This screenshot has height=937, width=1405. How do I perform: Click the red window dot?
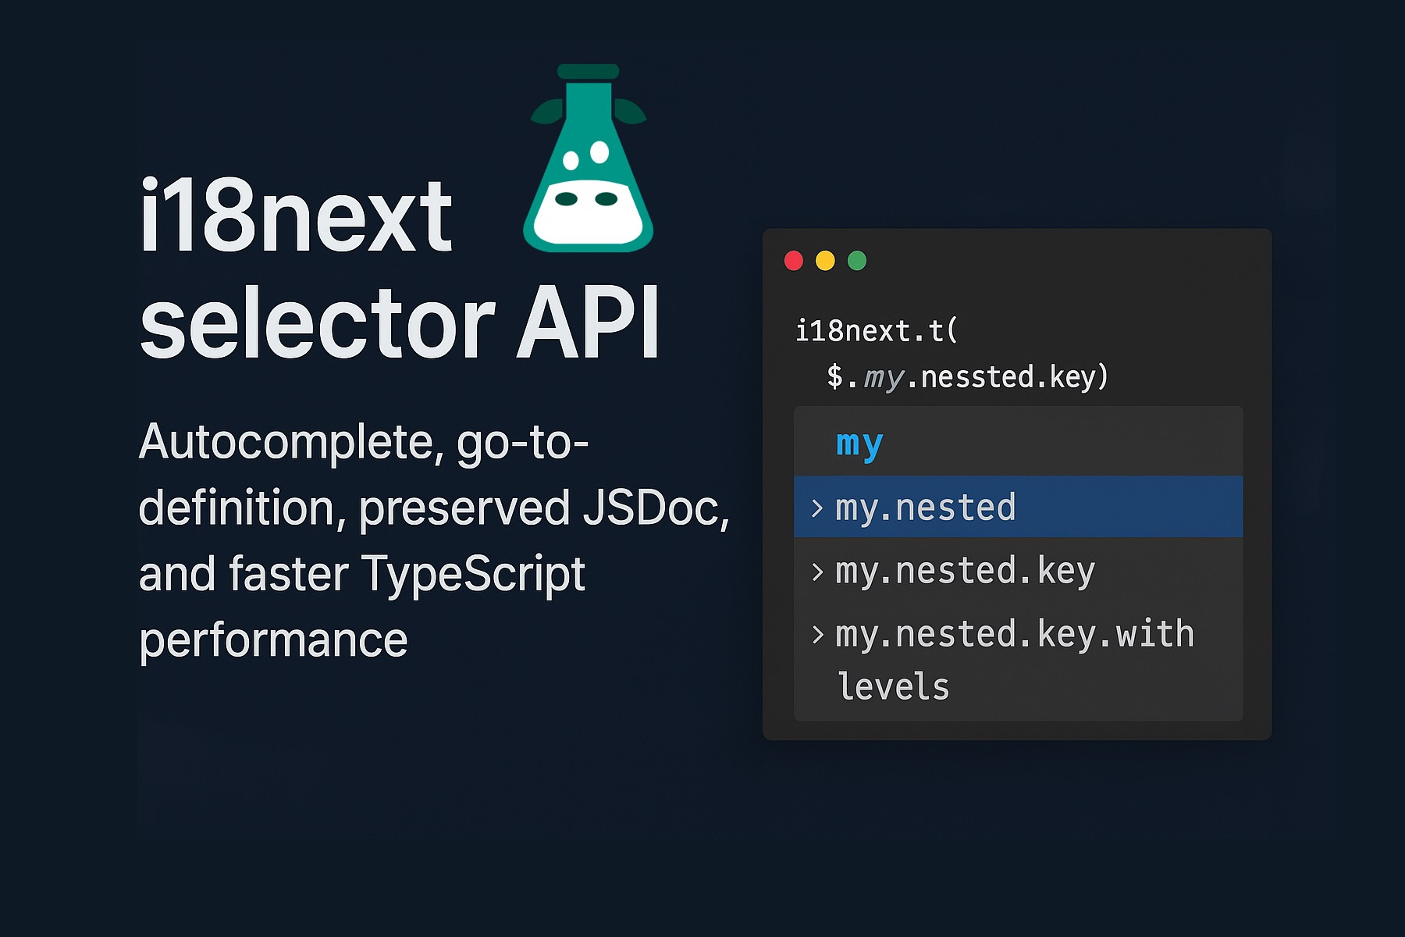[794, 261]
